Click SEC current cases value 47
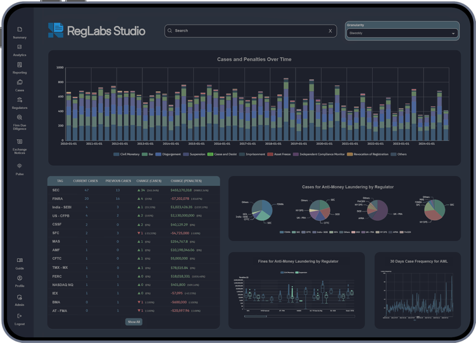 point(86,190)
